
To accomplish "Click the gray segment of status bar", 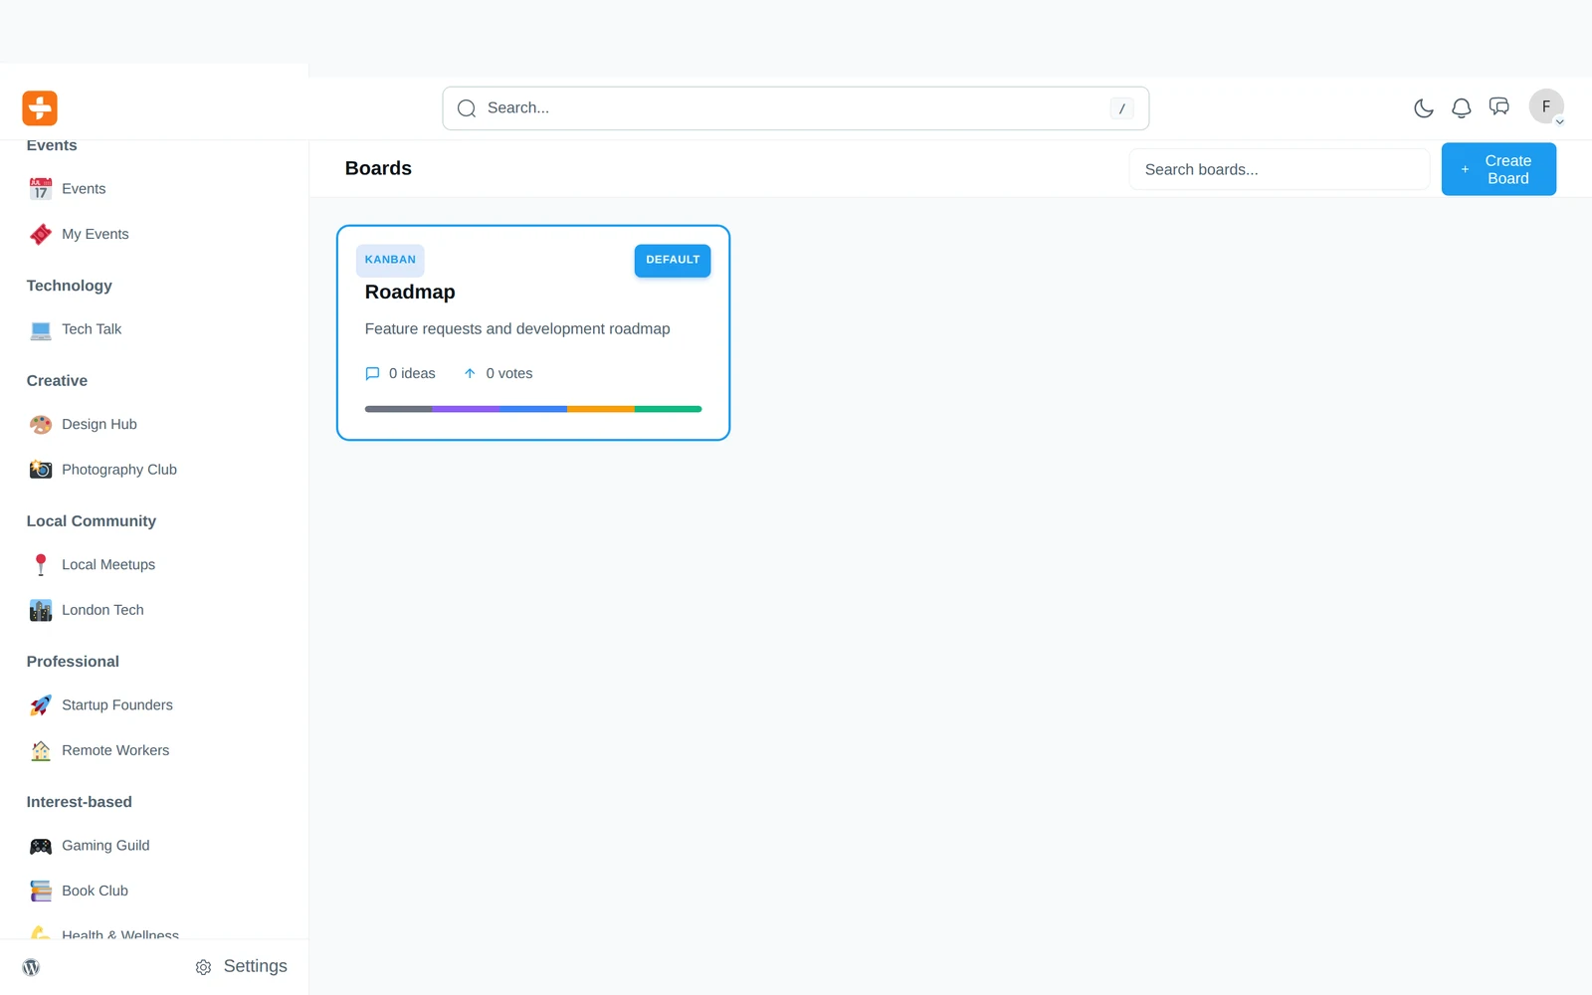I will (398, 409).
